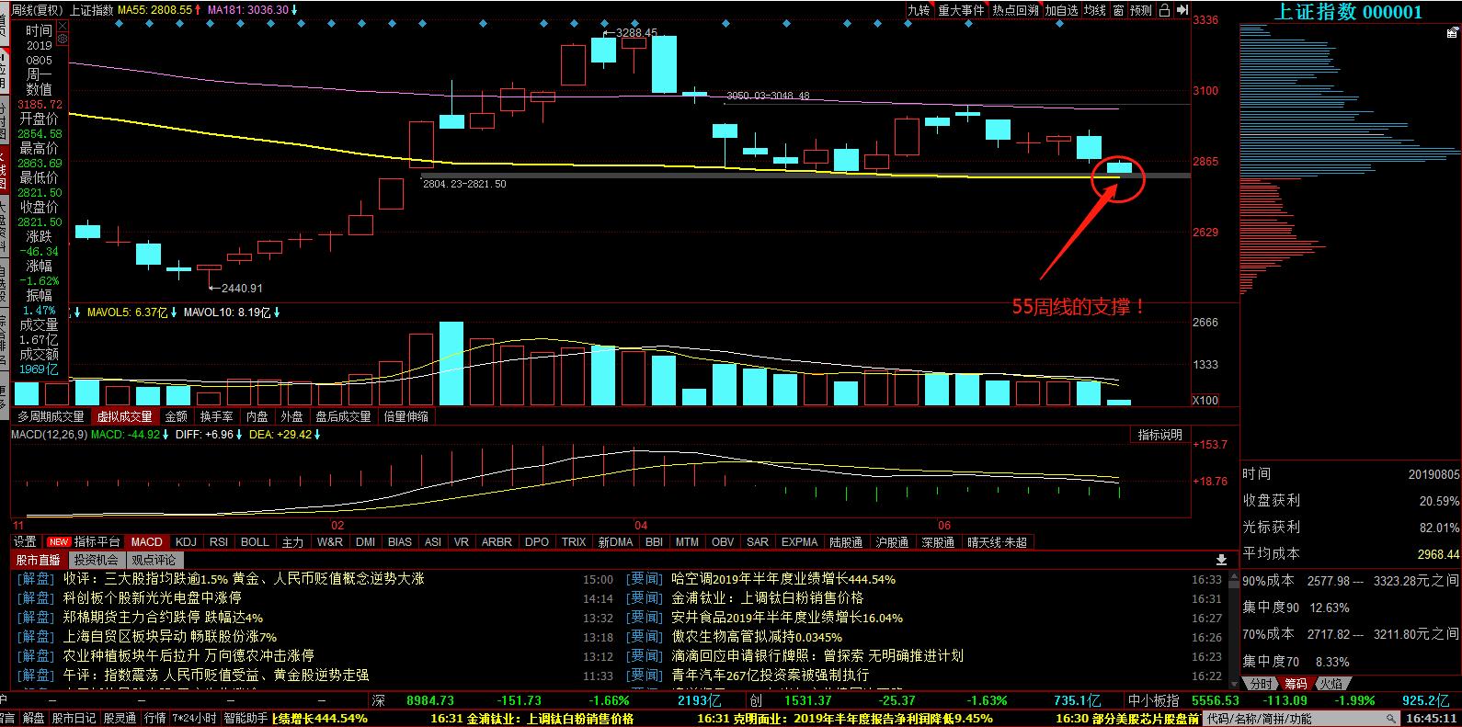Open news: 青年汽车267亿投资案被强制执行
This screenshot has width=1462, height=727.
(770, 675)
